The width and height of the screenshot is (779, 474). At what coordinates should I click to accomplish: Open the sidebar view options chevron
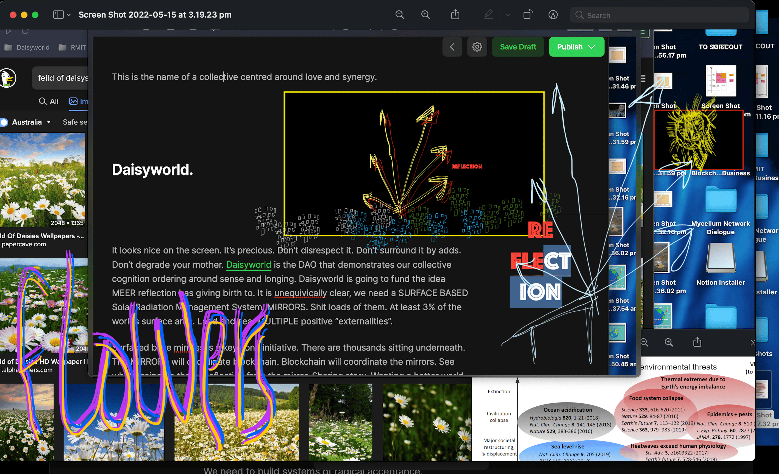pos(69,15)
